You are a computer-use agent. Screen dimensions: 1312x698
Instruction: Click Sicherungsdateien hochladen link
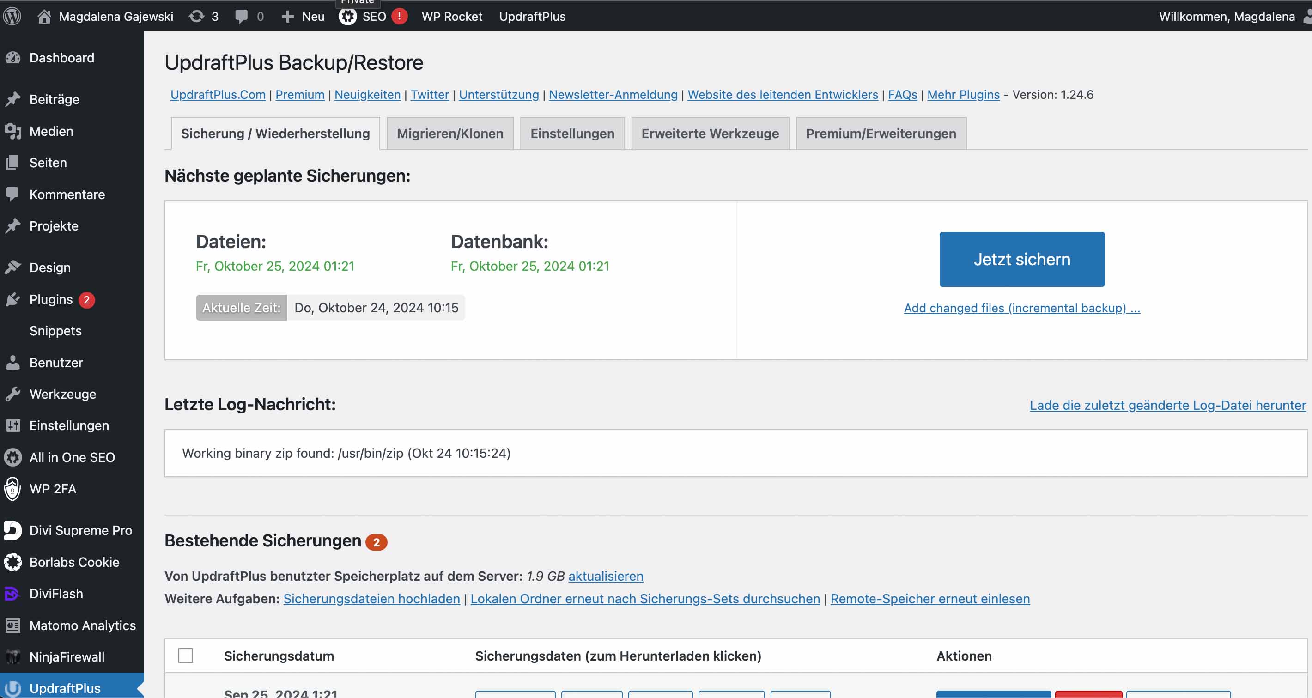372,599
